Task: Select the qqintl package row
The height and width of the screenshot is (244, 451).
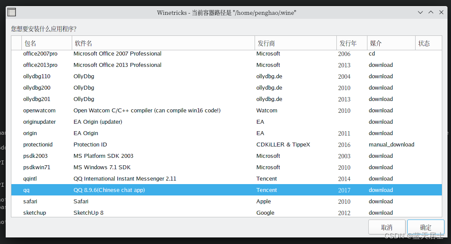Action: (226, 179)
